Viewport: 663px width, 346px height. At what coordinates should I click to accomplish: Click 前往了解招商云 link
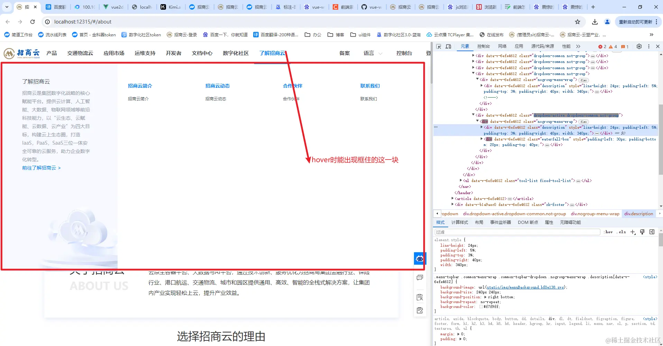click(42, 168)
